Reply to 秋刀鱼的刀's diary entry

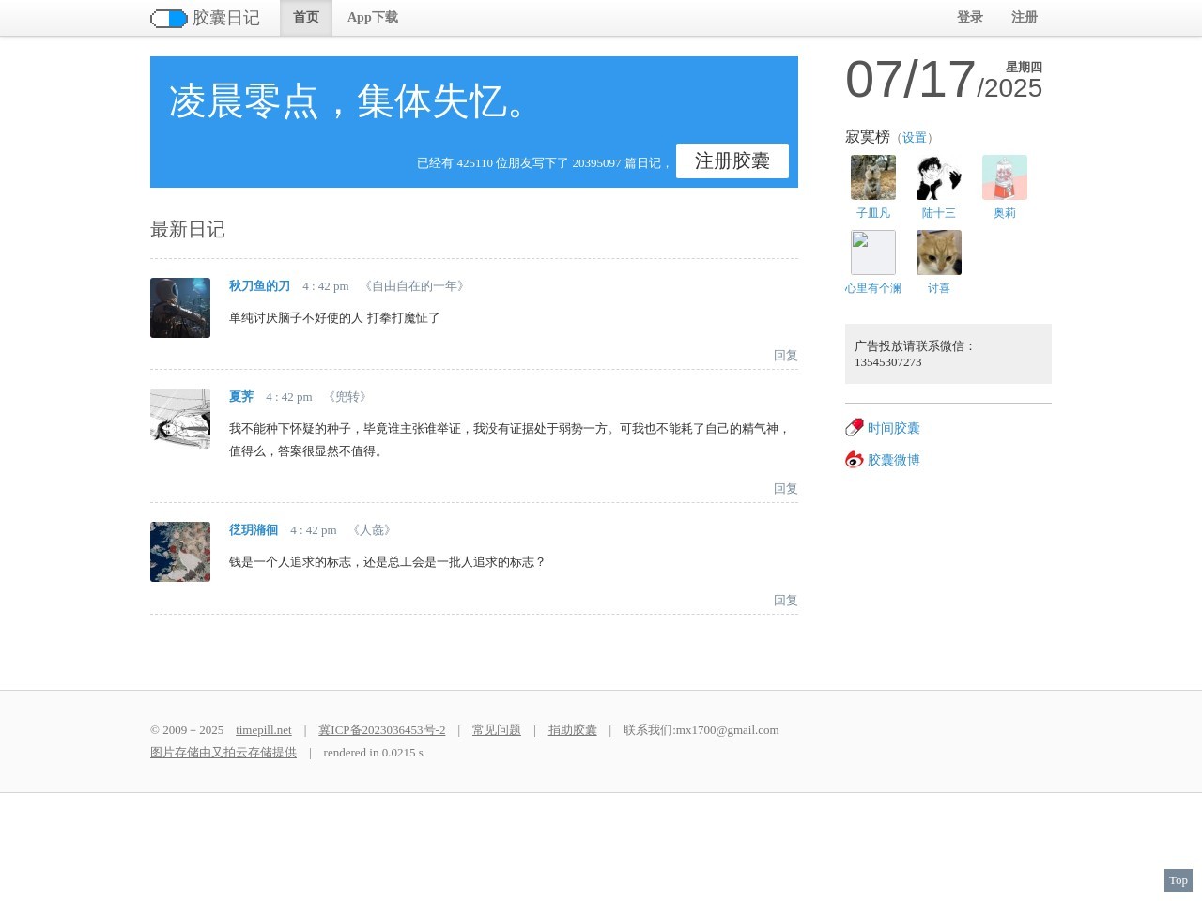point(784,355)
